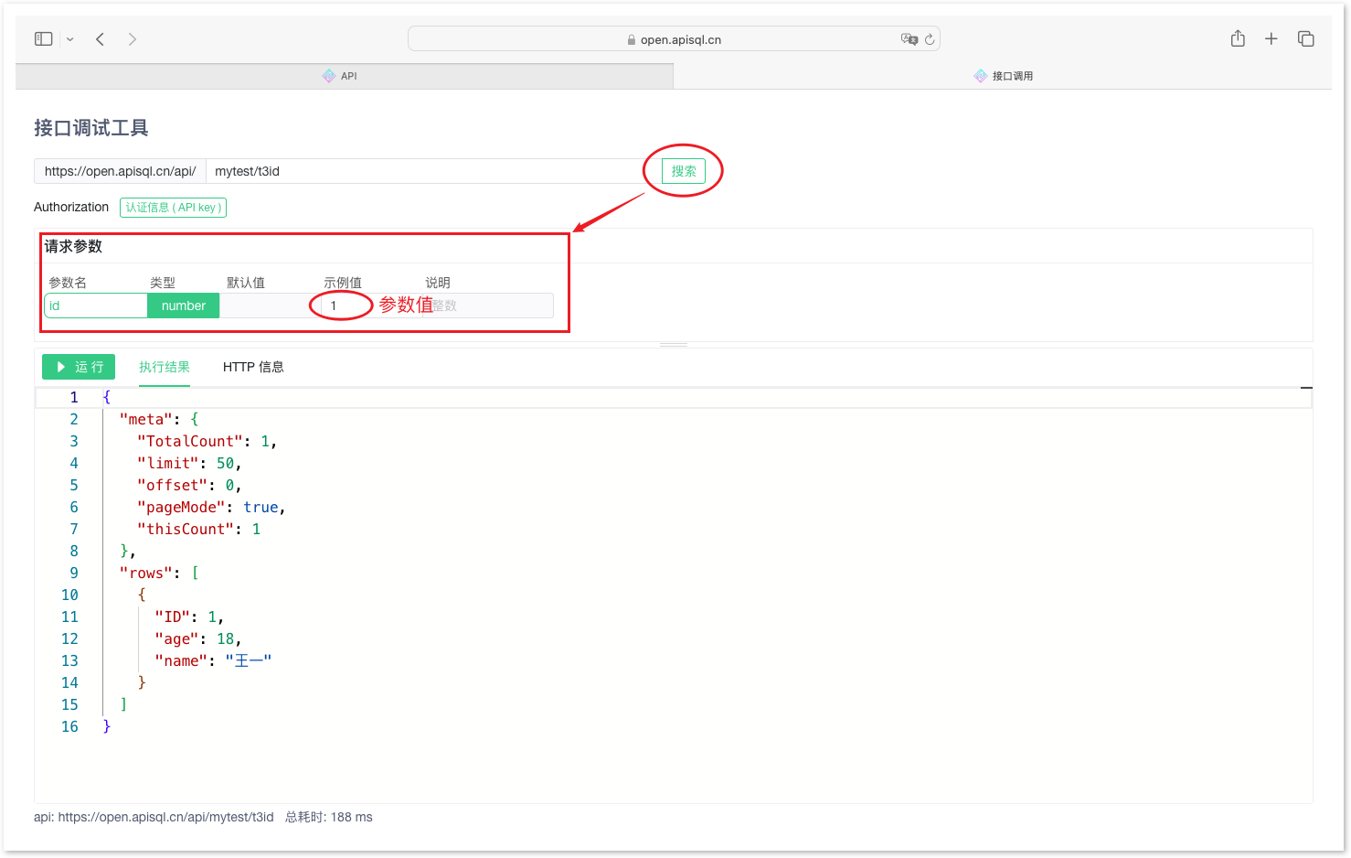Go back with the browser back arrow

pyautogui.click(x=101, y=38)
